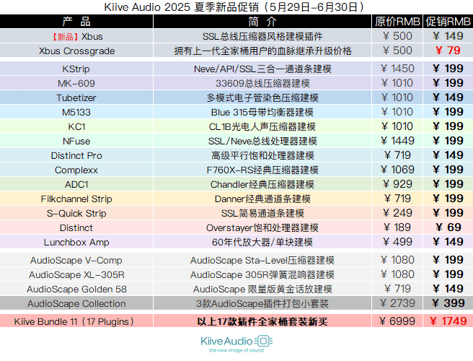The height and width of the screenshot is (361, 473).
Task: Click the ¥ 2739 original price
Action: (397, 303)
